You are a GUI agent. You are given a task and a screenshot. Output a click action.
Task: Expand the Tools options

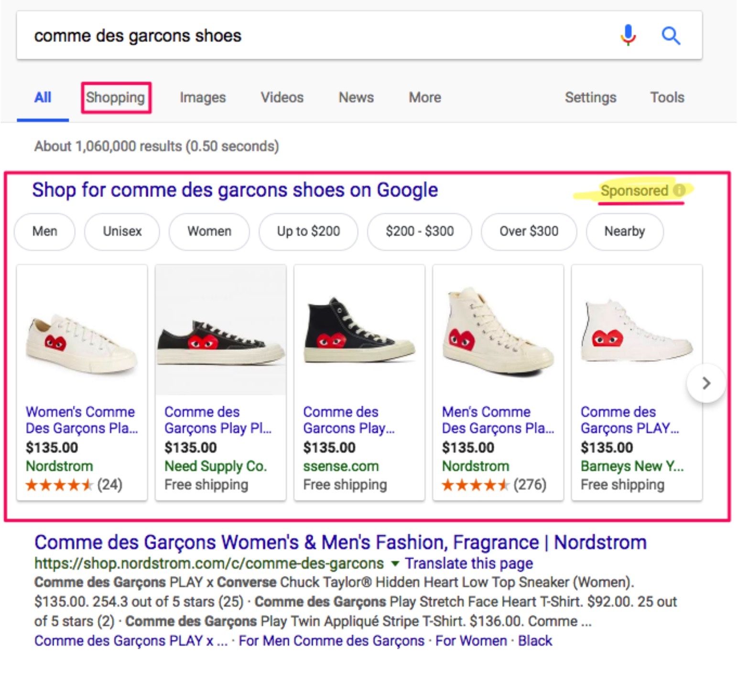(667, 98)
